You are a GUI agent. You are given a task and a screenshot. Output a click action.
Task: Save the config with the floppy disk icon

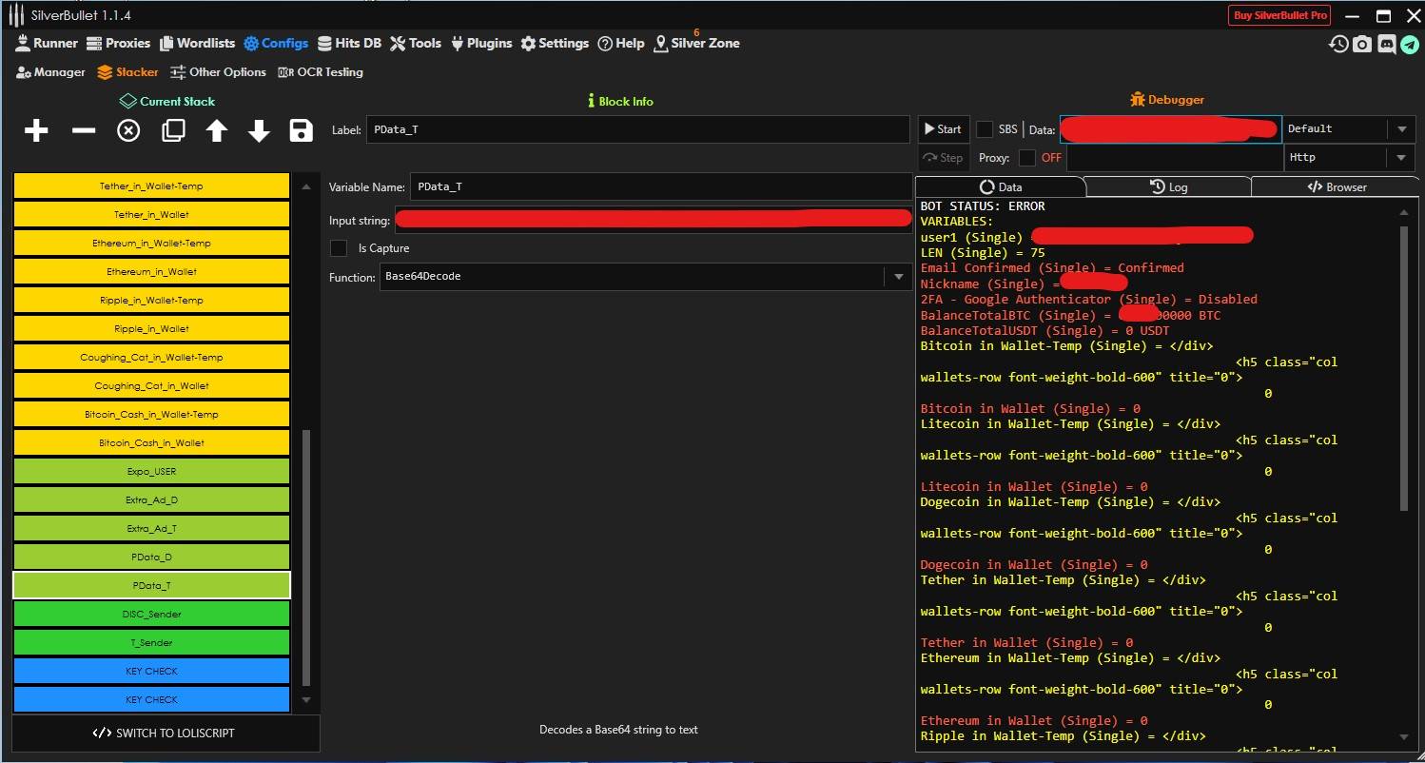[x=301, y=130]
